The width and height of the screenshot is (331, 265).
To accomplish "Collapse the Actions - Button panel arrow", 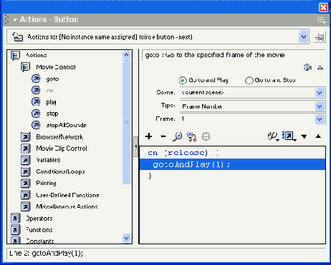I will [15, 20].
